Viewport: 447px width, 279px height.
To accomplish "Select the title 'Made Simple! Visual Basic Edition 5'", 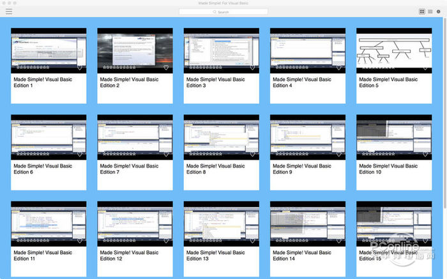I will tap(388, 82).
